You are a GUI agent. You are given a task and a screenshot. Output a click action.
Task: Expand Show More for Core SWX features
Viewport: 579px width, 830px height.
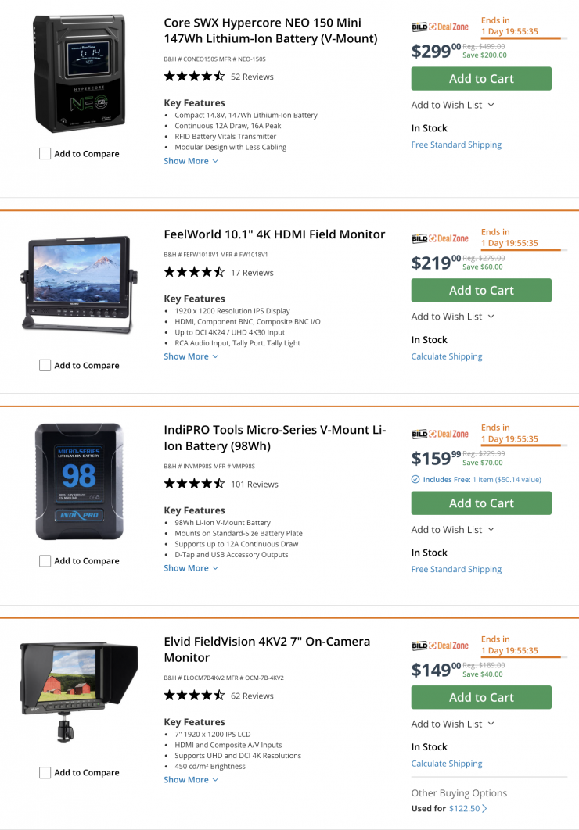pos(191,161)
